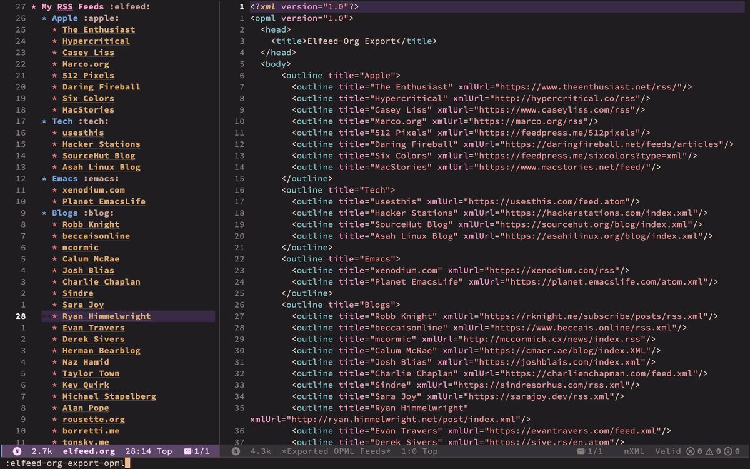The image size is (750, 469).
Task: Click into the minibuffer command input
Action: 375,463
